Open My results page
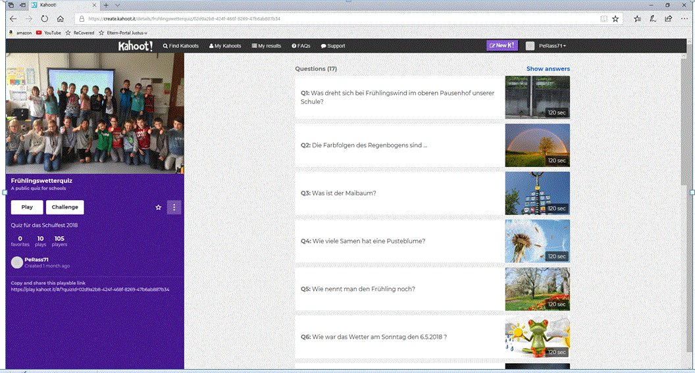The width and height of the screenshot is (695, 373). (267, 46)
